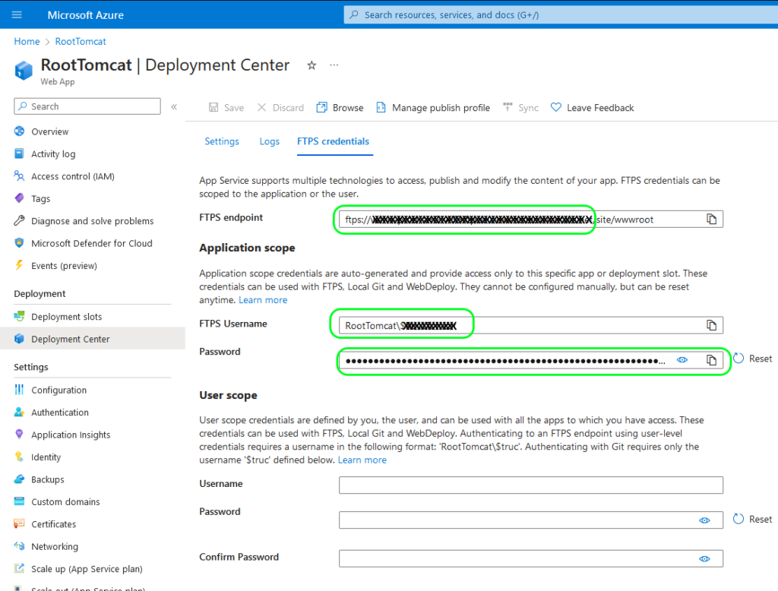
Task: Open Manage publish profile
Action: pos(433,108)
